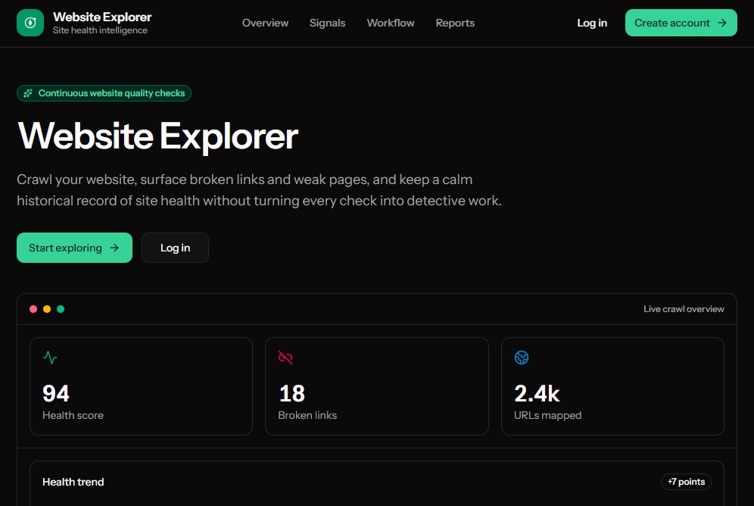Open the Overview nav item

tap(265, 23)
